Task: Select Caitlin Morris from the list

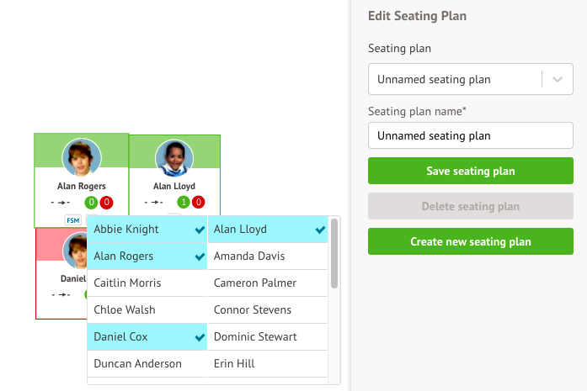Action: [x=147, y=283]
